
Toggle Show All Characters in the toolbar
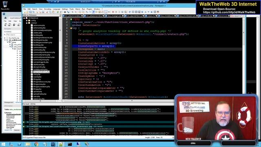tap(90, 12)
